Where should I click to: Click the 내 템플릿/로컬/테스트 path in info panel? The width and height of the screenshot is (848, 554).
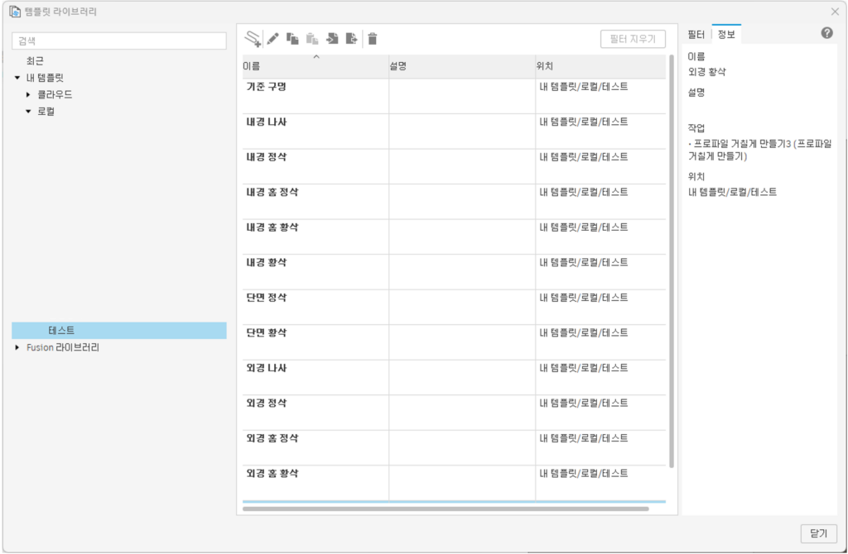[732, 192]
